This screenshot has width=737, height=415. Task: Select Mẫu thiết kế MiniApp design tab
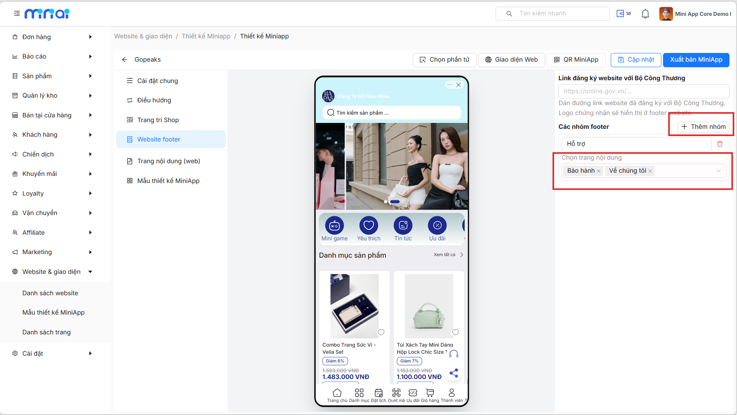(171, 181)
